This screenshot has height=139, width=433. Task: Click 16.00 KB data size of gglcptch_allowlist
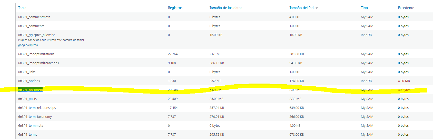click(x=216, y=35)
